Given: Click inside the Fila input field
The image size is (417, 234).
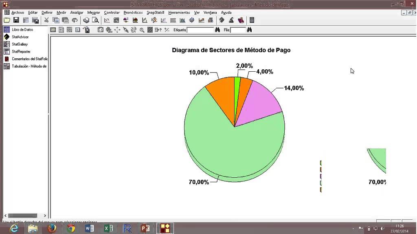Looking at the screenshot, I should 238,30.
